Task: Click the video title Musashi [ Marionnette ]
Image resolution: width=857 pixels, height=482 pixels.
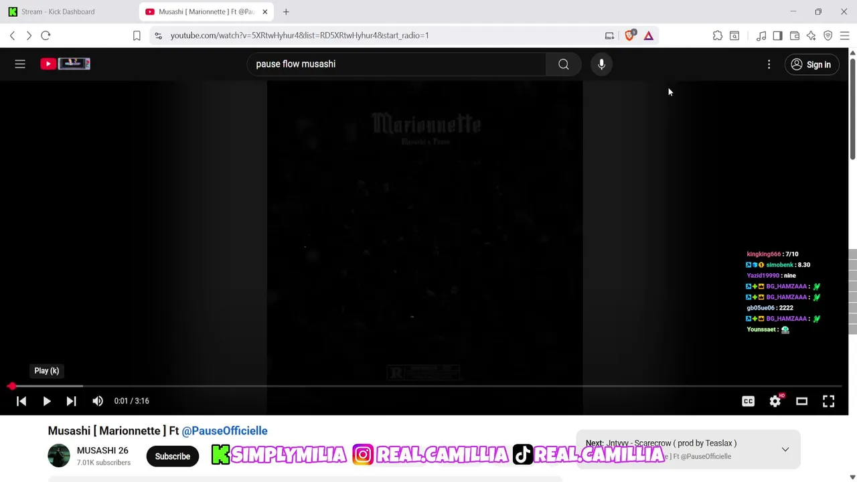Action: (x=106, y=430)
